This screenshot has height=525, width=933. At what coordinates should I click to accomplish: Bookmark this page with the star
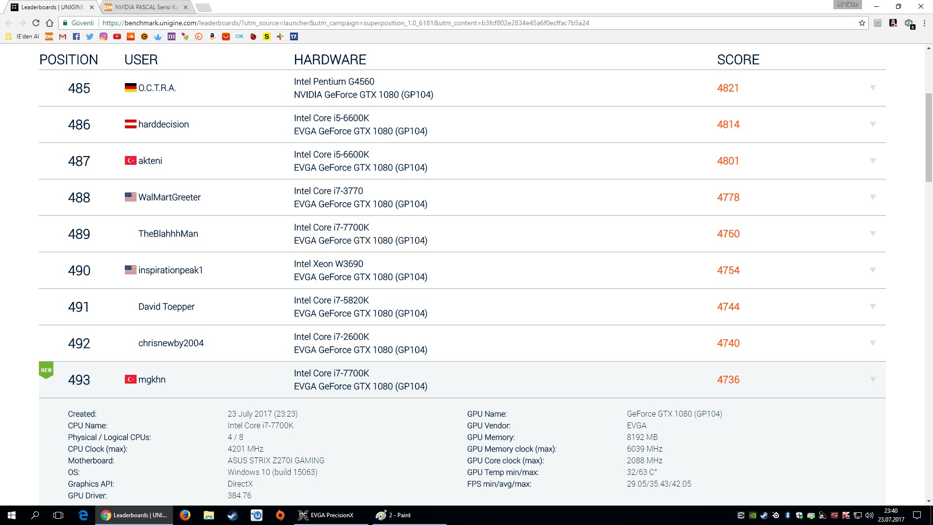click(862, 23)
